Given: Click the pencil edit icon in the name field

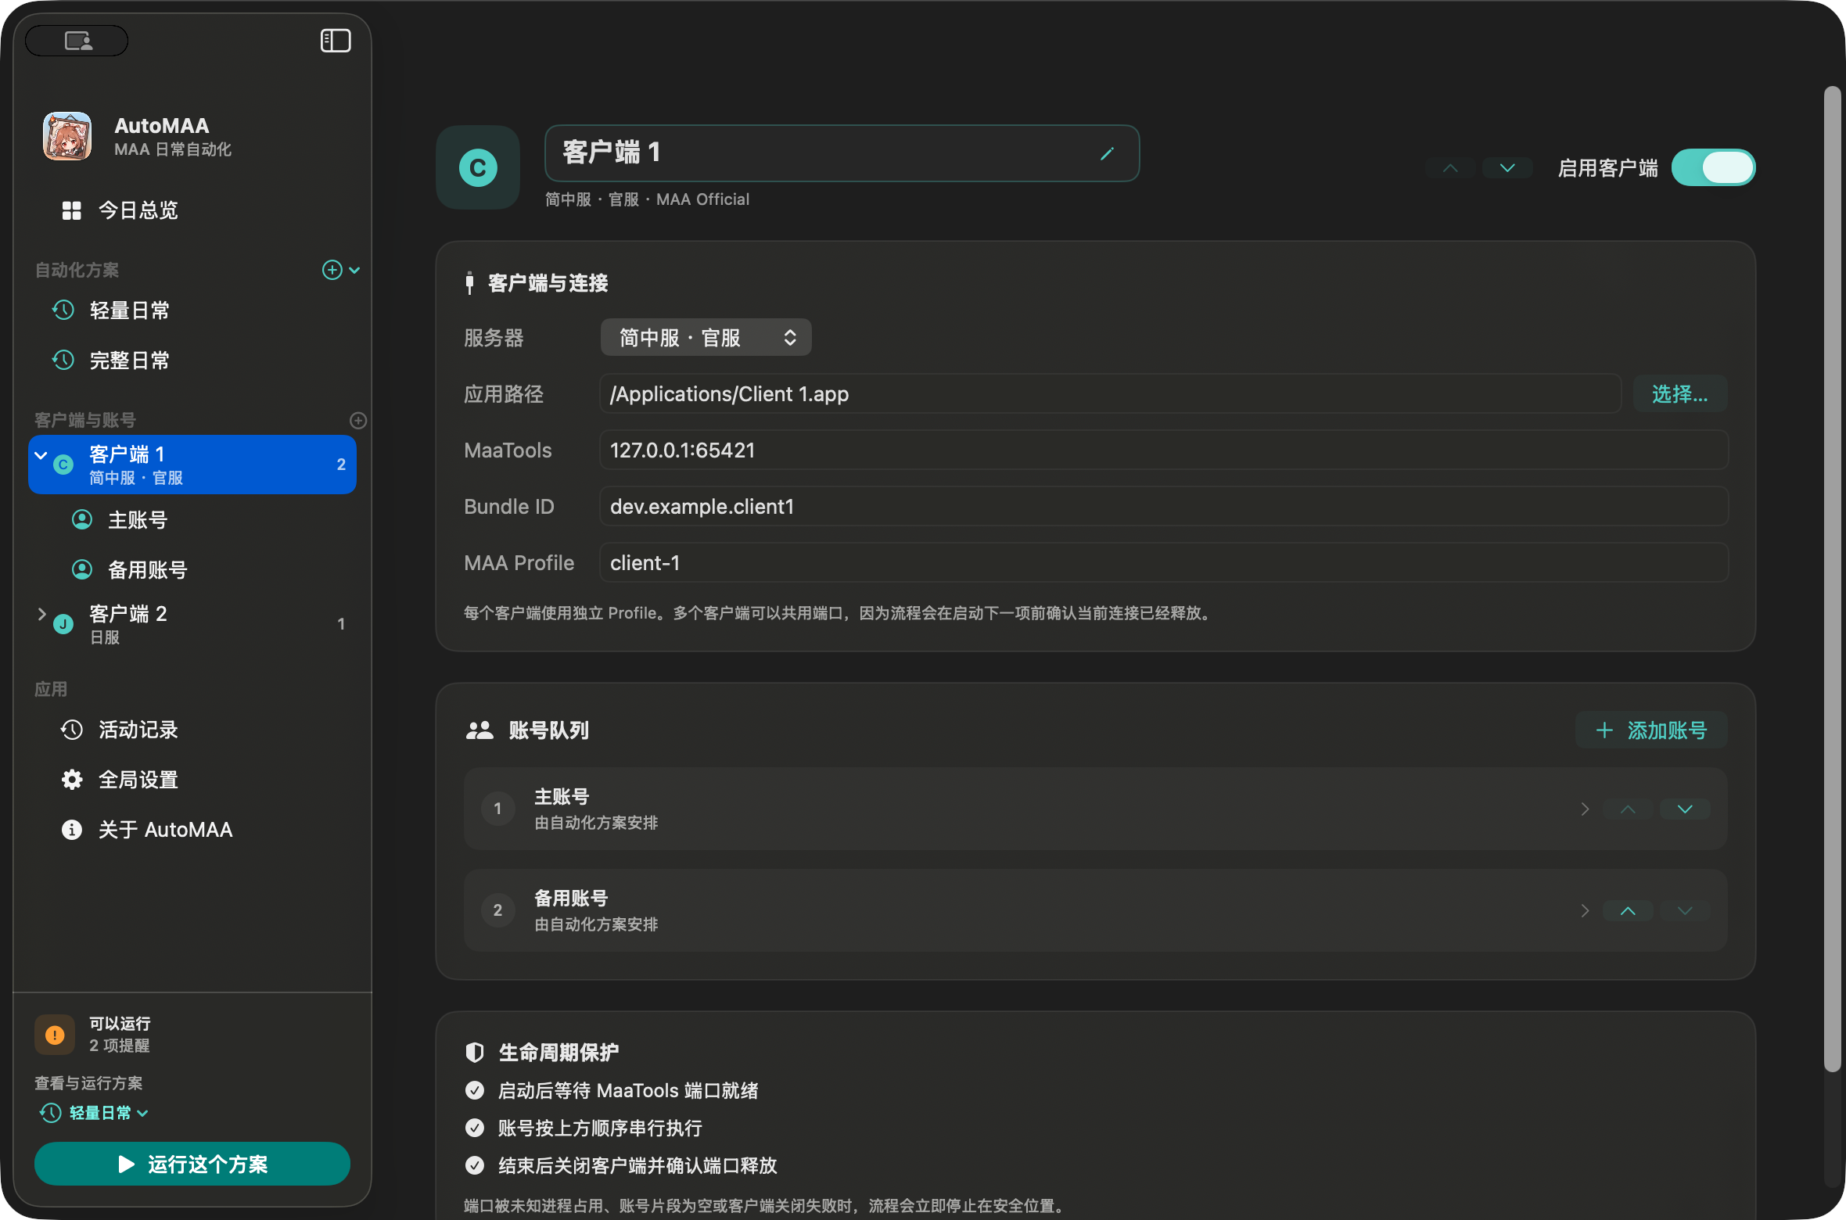Looking at the screenshot, I should click(x=1107, y=153).
